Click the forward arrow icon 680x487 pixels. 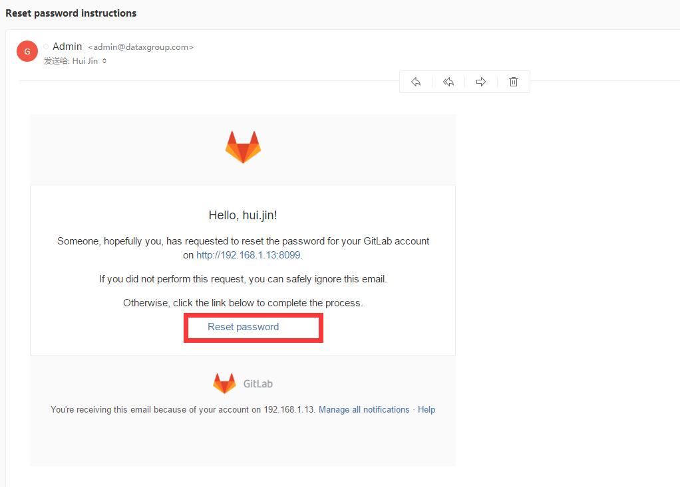tap(481, 82)
